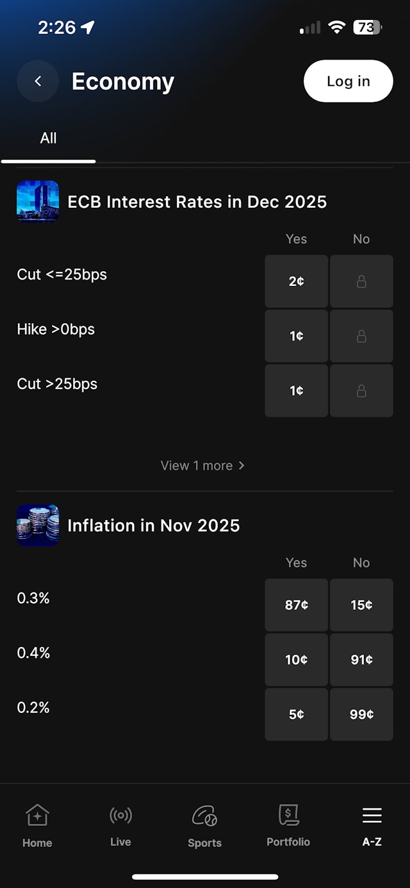The image size is (410, 888).
Task: Select No 99¢ for 0.2% inflation
Action: click(x=361, y=714)
